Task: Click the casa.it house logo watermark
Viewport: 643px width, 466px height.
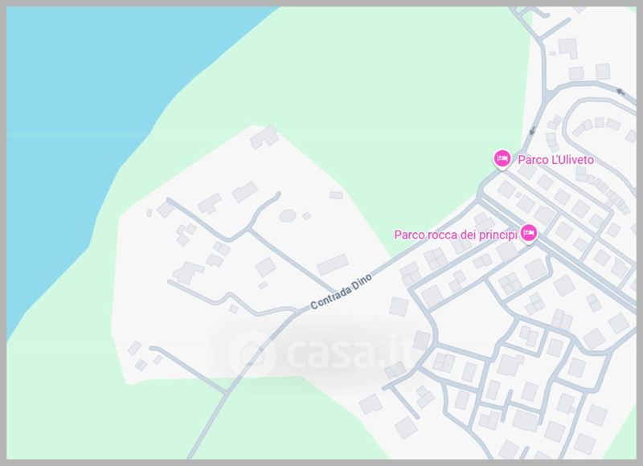Action: tap(251, 353)
